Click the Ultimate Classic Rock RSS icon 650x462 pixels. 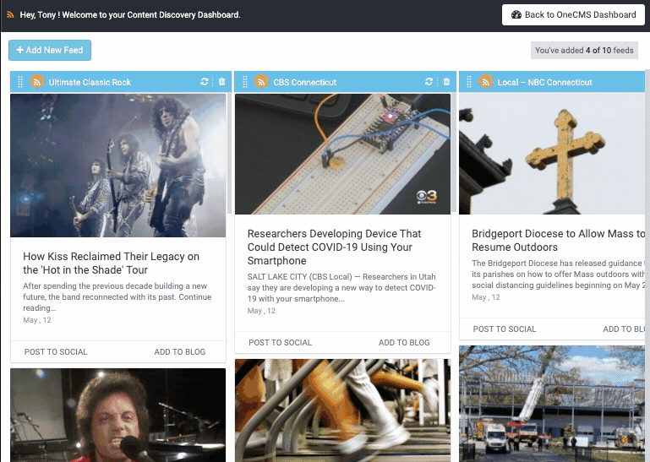pyautogui.click(x=37, y=82)
